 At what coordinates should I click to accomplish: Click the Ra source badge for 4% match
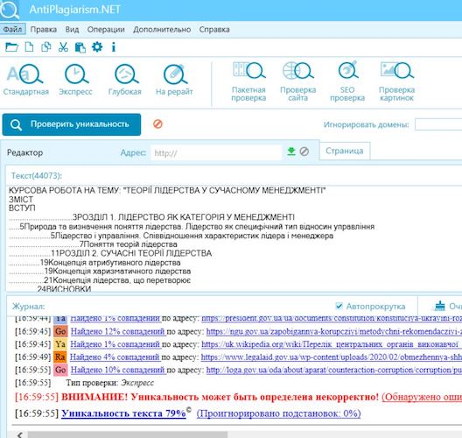pos(60,357)
